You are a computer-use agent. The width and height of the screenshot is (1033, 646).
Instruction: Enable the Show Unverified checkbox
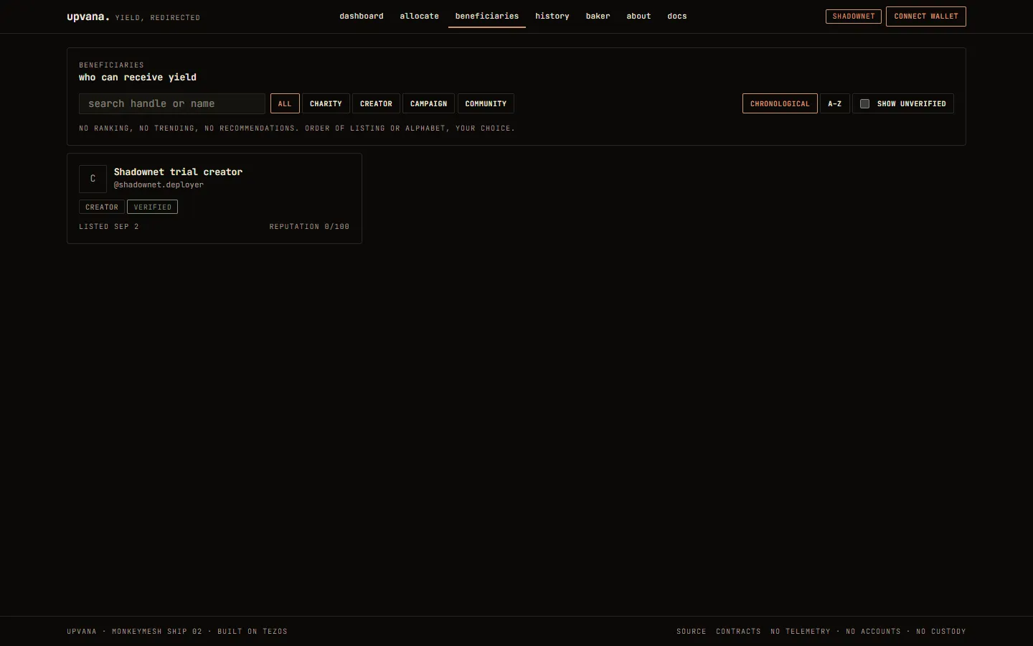(x=864, y=103)
